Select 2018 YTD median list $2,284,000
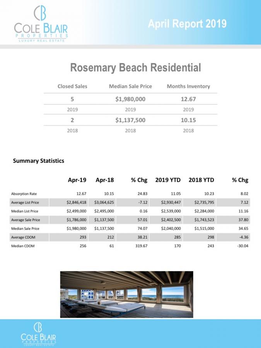The image size is (261, 348). click(x=205, y=211)
